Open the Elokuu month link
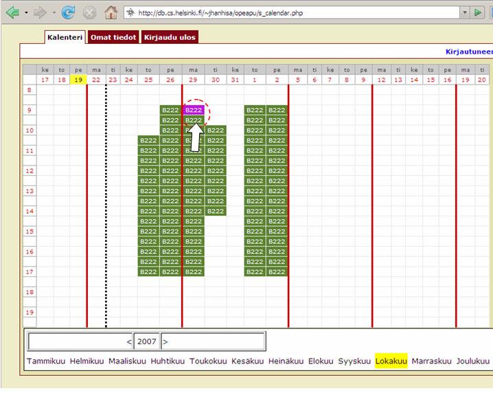493x393 pixels. click(321, 361)
